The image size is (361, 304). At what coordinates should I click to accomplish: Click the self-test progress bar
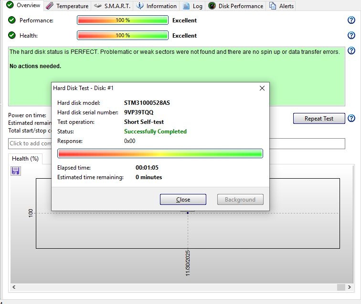coord(160,153)
